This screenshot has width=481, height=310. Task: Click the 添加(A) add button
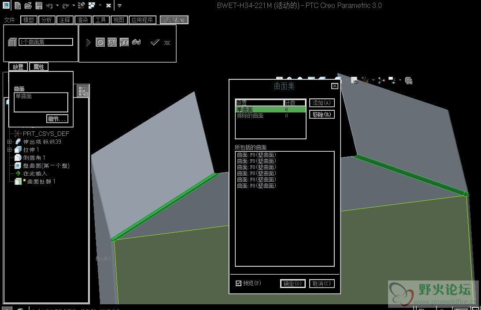[x=322, y=103]
